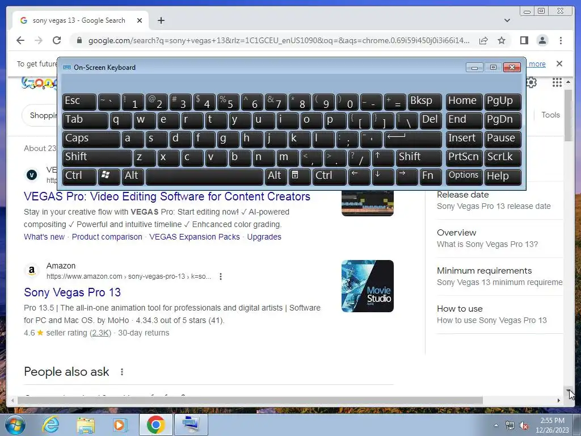Click the muted volume tray icon
The image size is (581, 436).
coord(524,426)
